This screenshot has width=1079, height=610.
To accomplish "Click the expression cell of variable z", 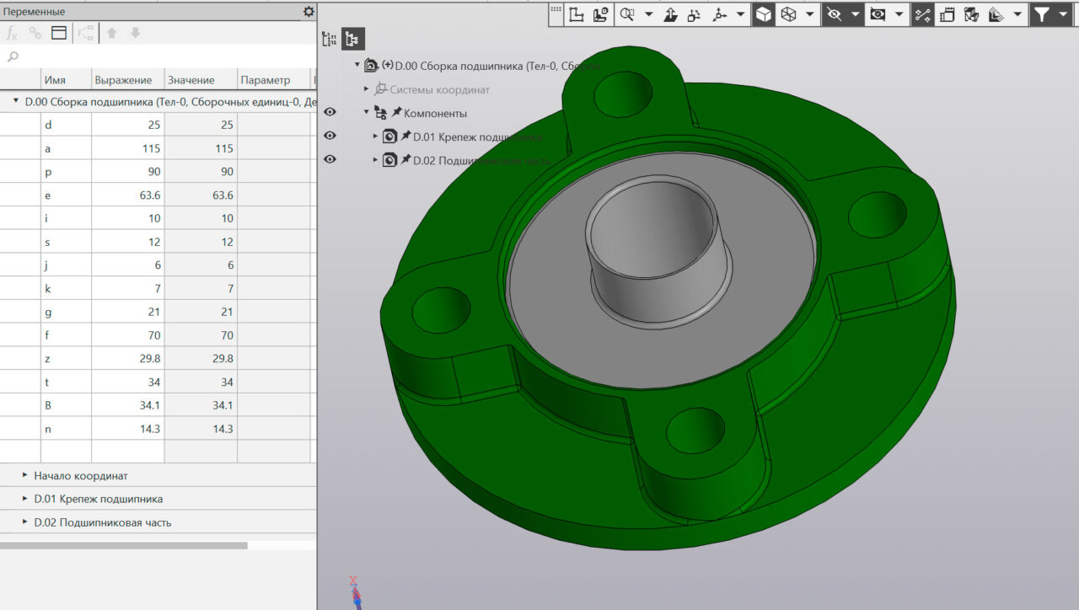I will (x=127, y=359).
